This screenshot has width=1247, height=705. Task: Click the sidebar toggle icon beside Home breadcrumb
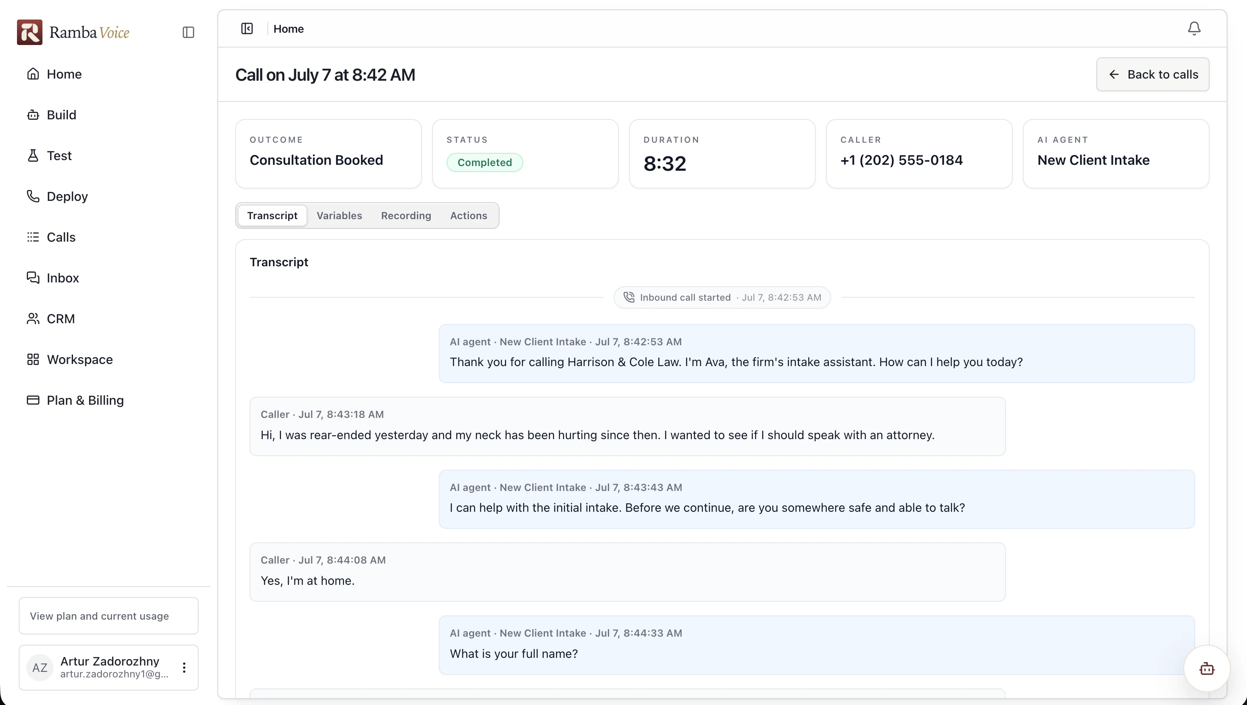click(247, 28)
